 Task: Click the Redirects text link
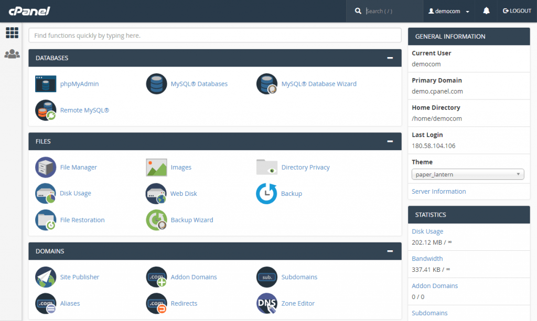point(184,303)
